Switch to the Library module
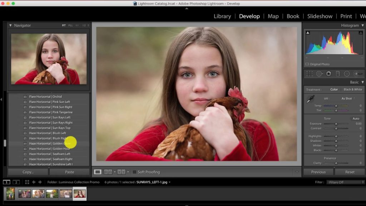This screenshot has height=206, width=366. pos(222,16)
